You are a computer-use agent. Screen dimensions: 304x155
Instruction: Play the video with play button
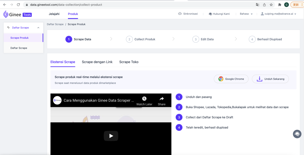(111, 136)
